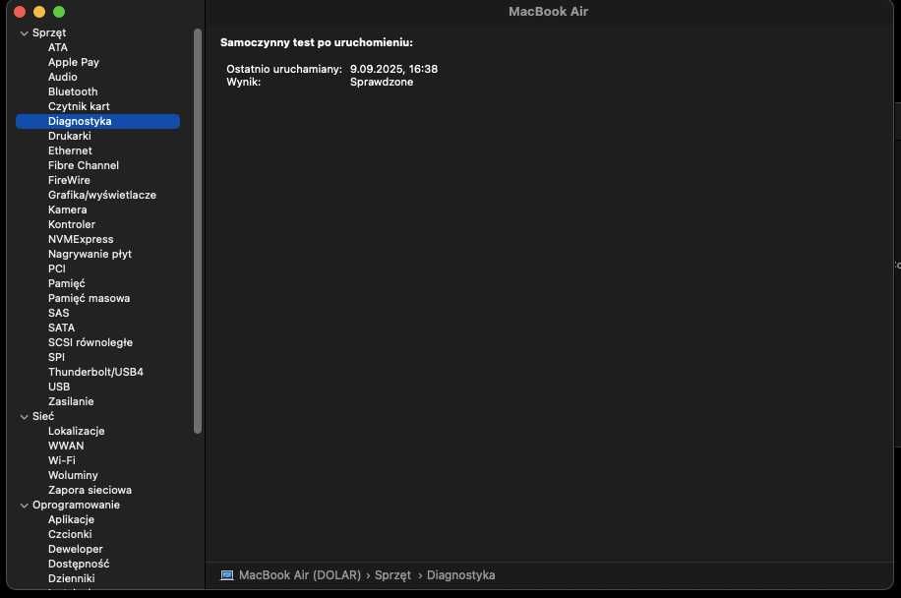Select ATA in the sidebar

pyautogui.click(x=57, y=47)
